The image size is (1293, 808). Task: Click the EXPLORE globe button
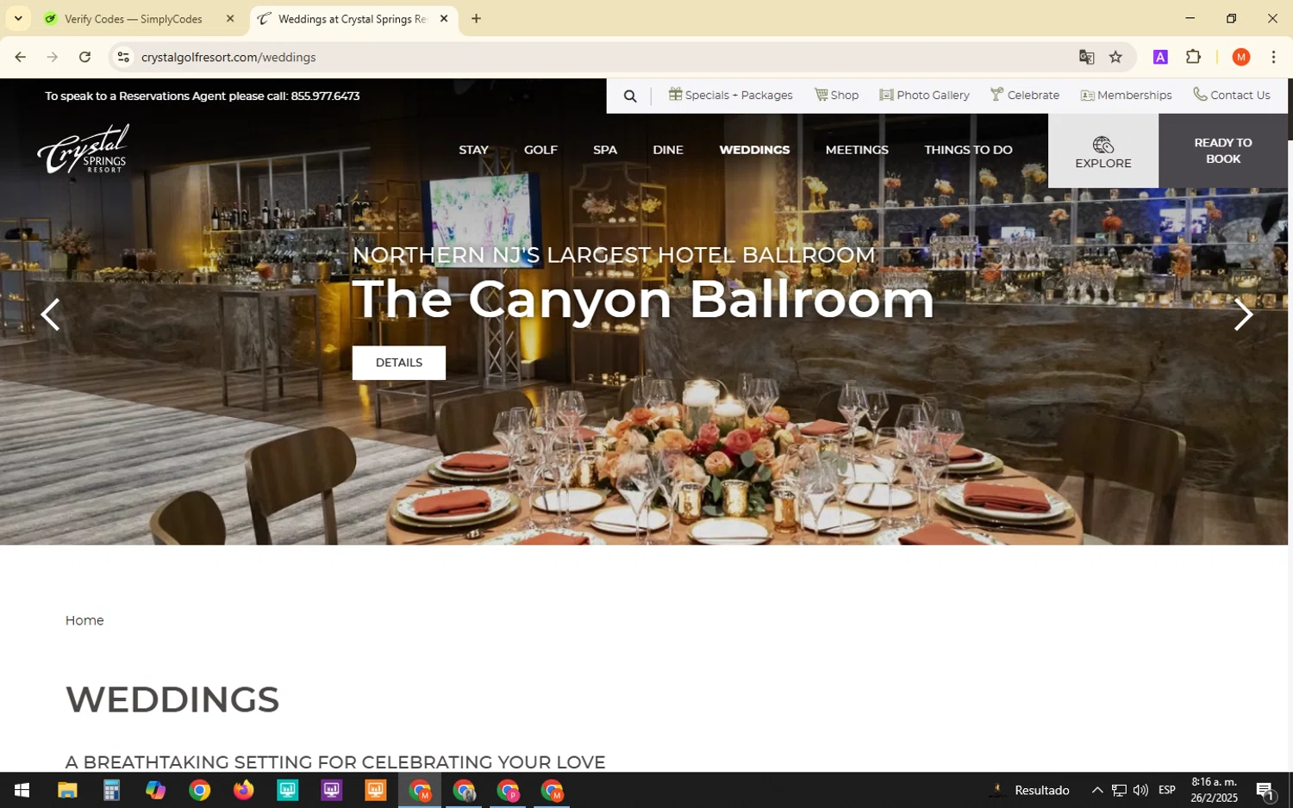point(1102,151)
